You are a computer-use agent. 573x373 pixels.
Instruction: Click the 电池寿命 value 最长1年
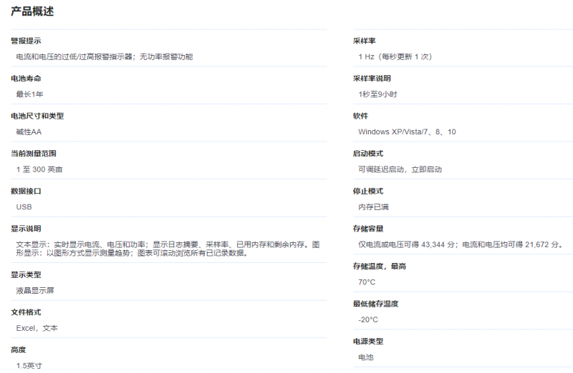click(29, 94)
